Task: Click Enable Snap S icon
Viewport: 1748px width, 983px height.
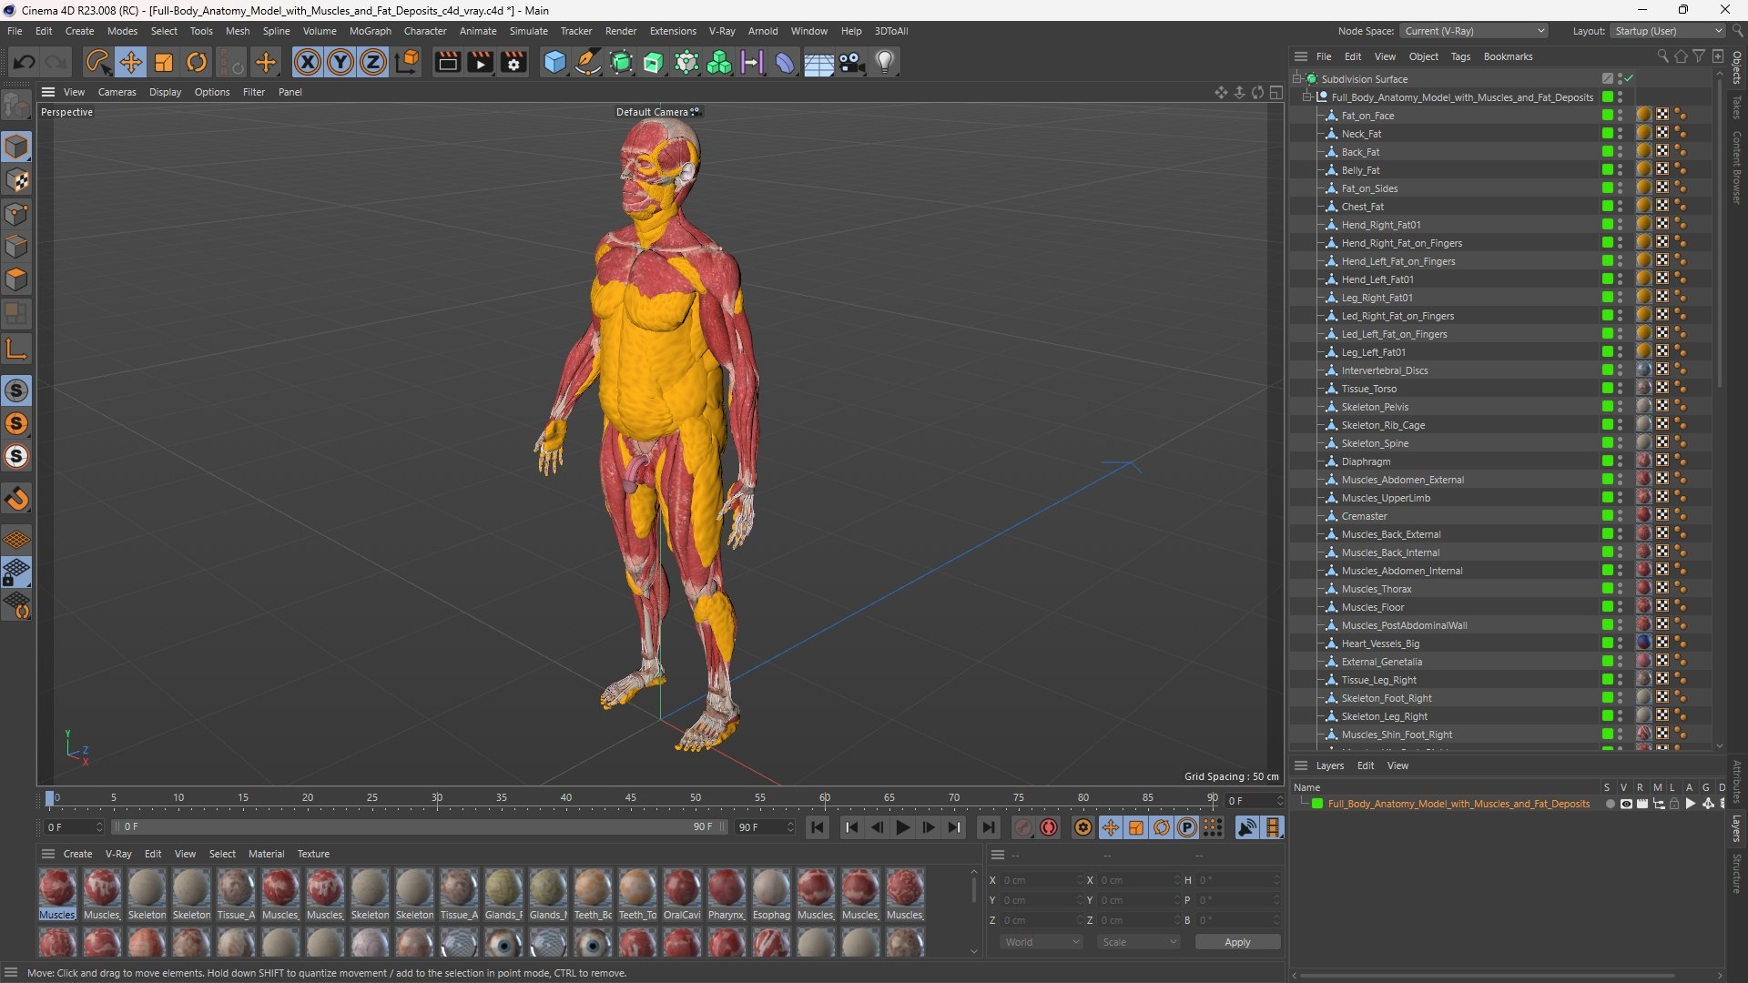Action: 16,390
